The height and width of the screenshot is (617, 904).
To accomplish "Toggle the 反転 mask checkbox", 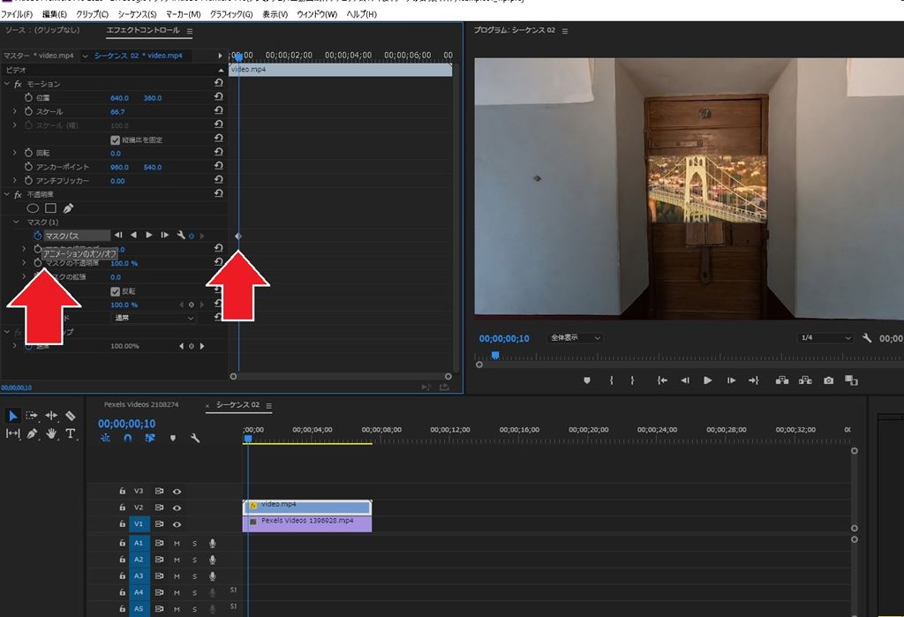I will click(115, 291).
